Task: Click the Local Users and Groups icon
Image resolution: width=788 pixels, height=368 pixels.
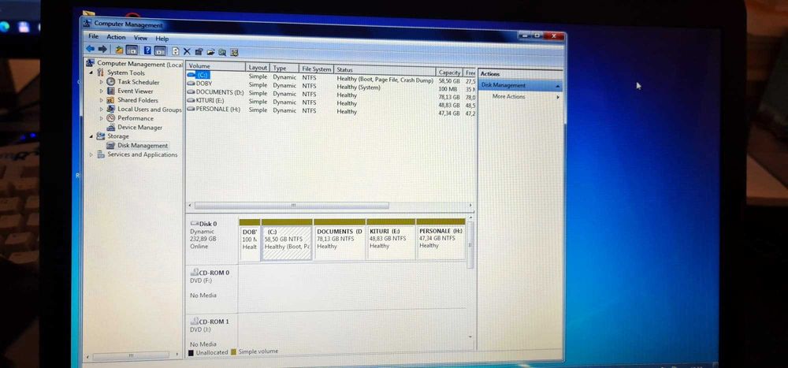Action: [111, 109]
